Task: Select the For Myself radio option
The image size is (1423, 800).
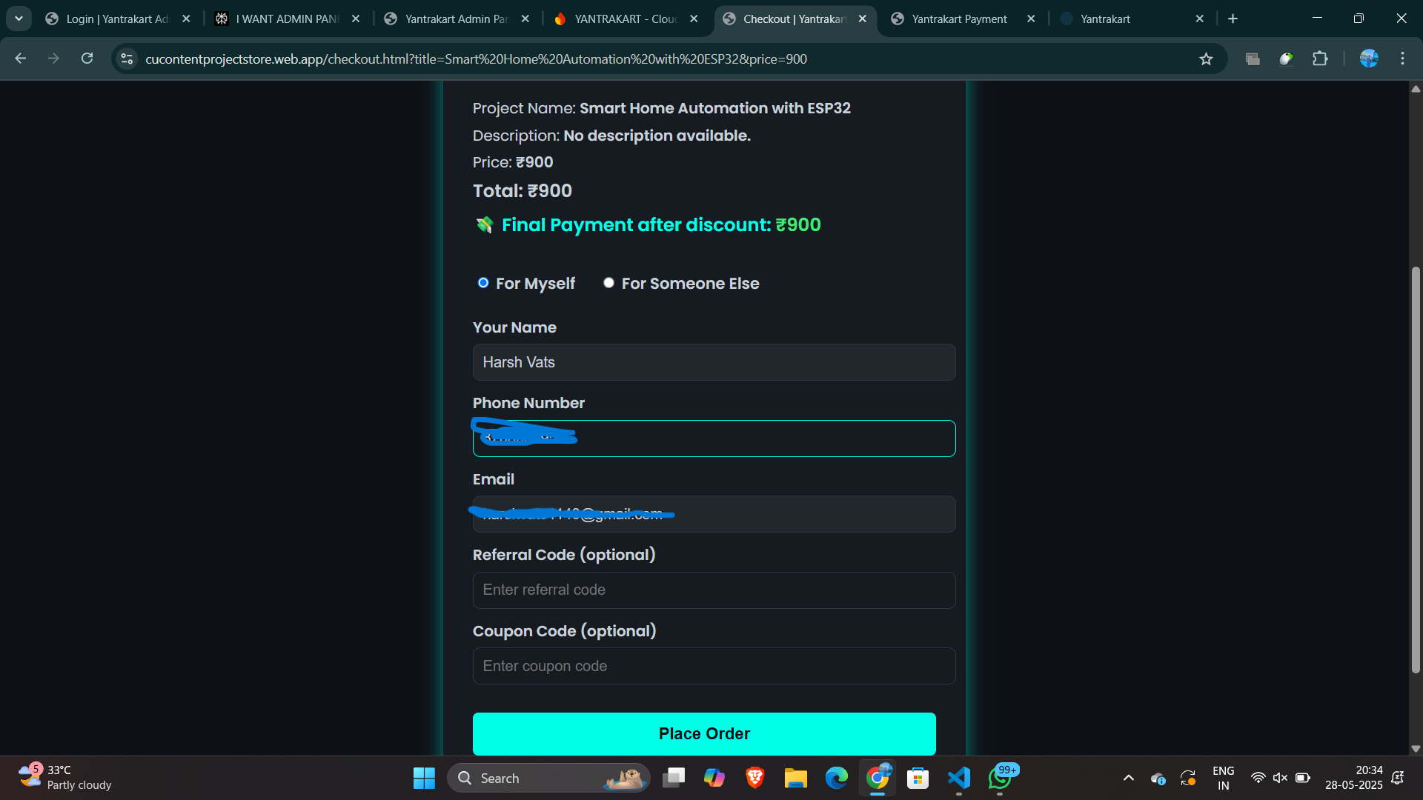Action: [x=483, y=283]
